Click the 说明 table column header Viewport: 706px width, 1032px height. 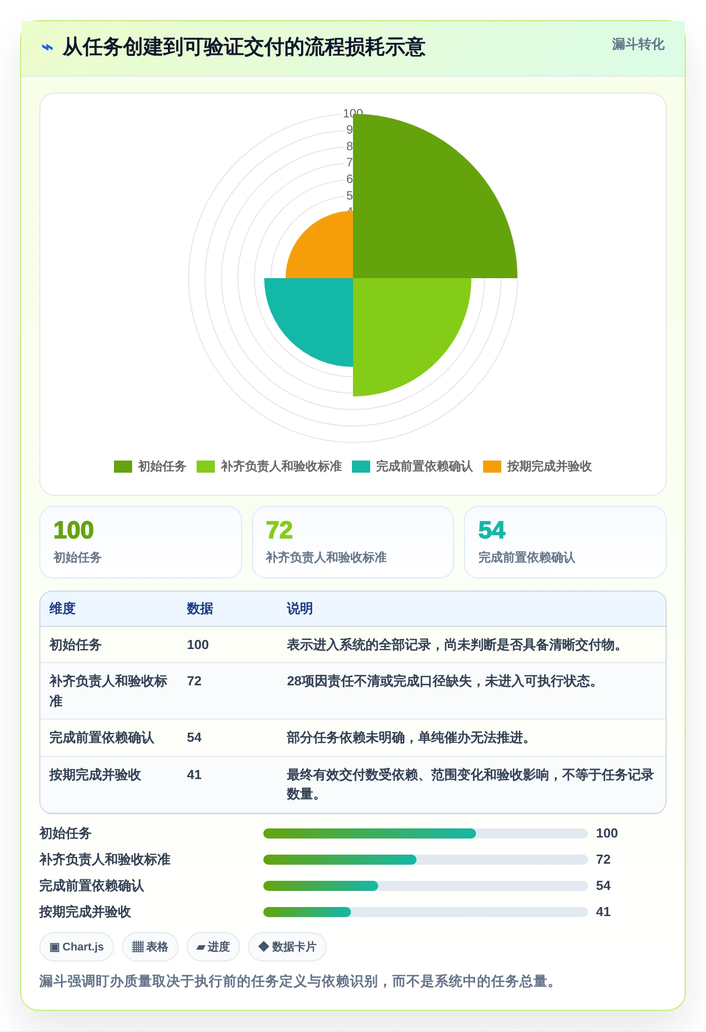click(300, 609)
